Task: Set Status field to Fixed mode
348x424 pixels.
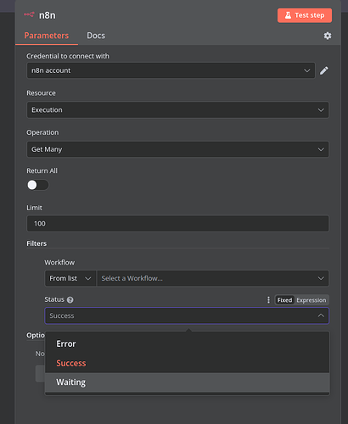Action: pos(284,300)
